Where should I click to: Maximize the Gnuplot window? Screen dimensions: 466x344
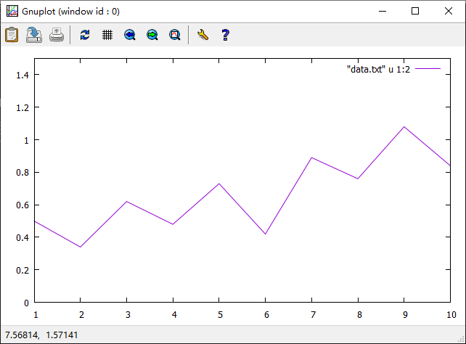[x=415, y=12]
